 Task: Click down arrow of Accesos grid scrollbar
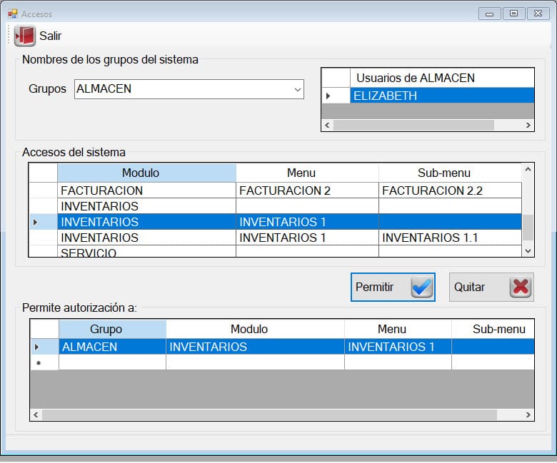click(x=528, y=251)
